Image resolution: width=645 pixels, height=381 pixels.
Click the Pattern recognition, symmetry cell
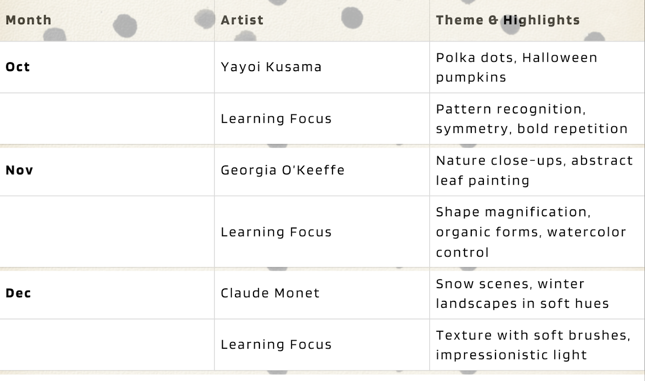coord(532,119)
